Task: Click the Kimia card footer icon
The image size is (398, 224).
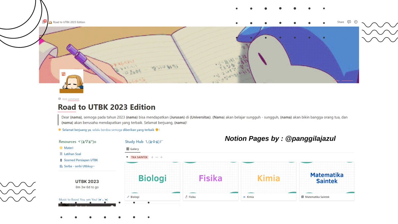Action: tap(244, 197)
